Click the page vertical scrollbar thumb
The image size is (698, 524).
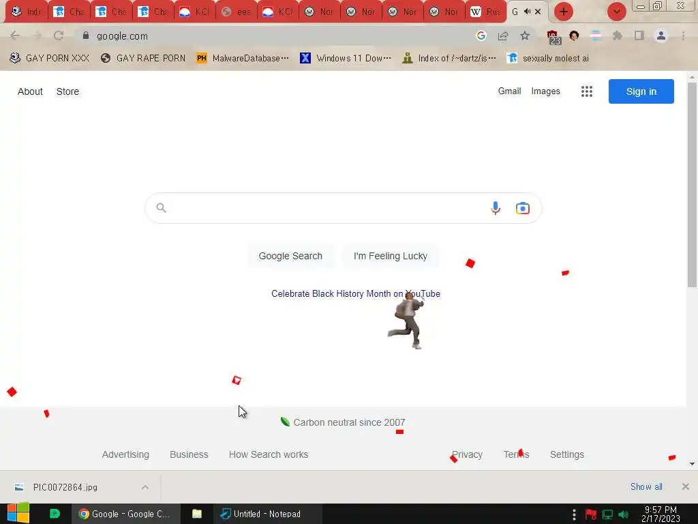point(692,185)
